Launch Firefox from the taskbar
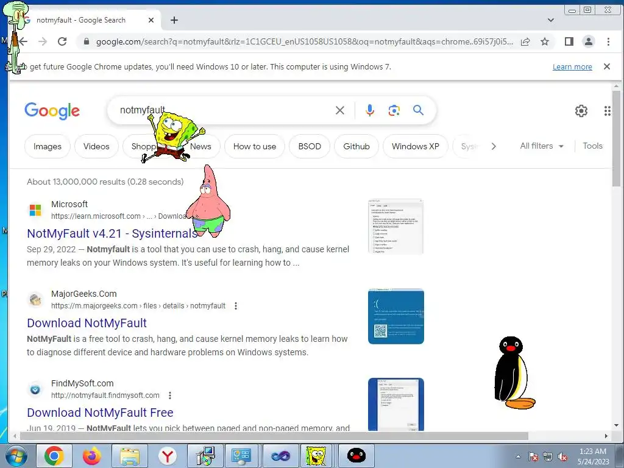The width and height of the screenshot is (624, 468). tap(92, 456)
